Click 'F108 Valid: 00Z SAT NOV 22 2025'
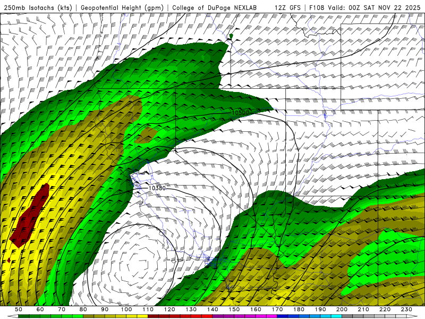This screenshot has width=425, height=319. click(x=365, y=8)
